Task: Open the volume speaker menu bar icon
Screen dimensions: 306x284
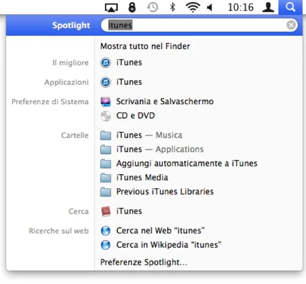Action: click(210, 8)
